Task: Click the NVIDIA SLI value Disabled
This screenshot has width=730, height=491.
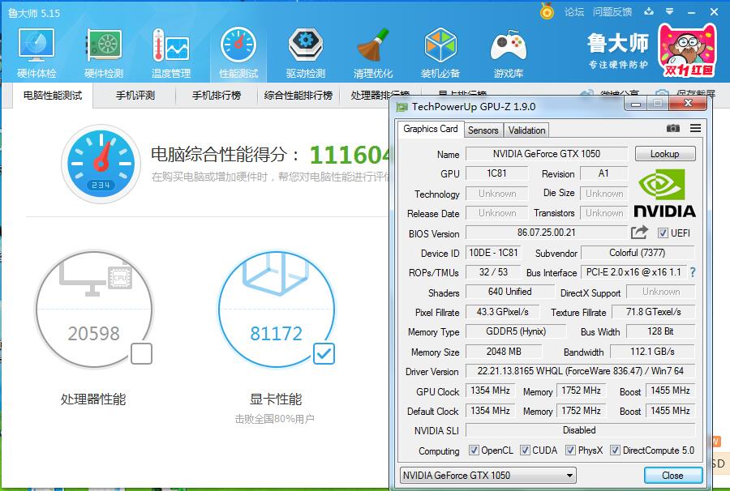Action: (x=580, y=430)
